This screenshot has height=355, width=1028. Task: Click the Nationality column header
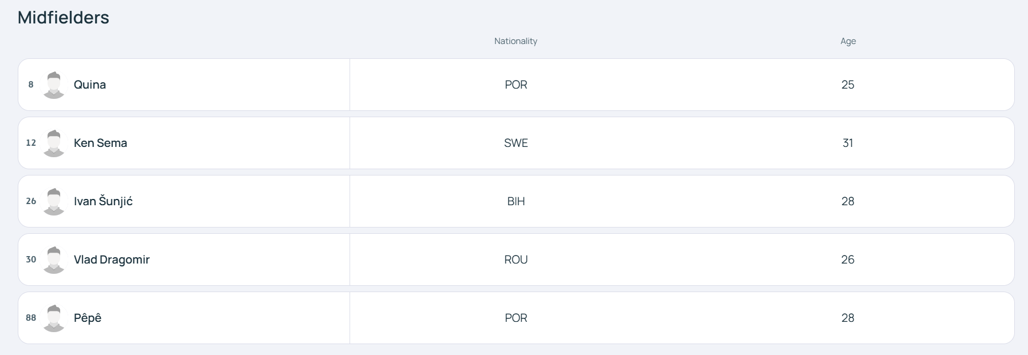click(x=516, y=41)
